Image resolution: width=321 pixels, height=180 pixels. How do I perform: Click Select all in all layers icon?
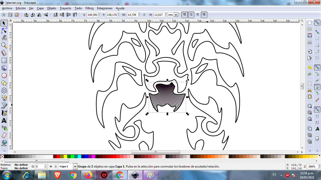[10, 15]
